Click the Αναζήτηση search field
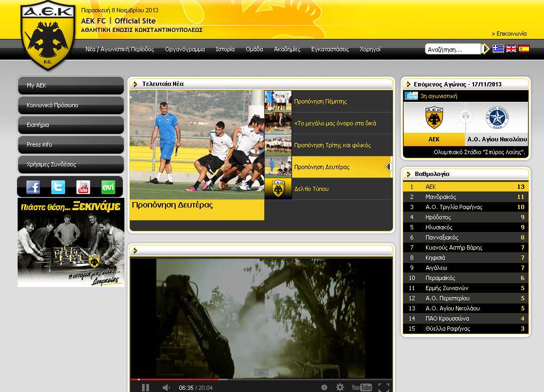 tap(452, 49)
